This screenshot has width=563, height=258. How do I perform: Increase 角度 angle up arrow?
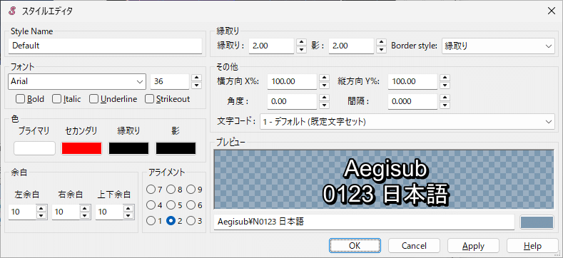(x=324, y=98)
